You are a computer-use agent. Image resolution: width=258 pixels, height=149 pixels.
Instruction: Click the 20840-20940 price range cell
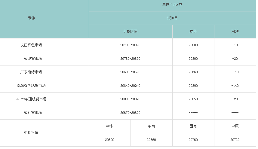click(x=130, y=86)
